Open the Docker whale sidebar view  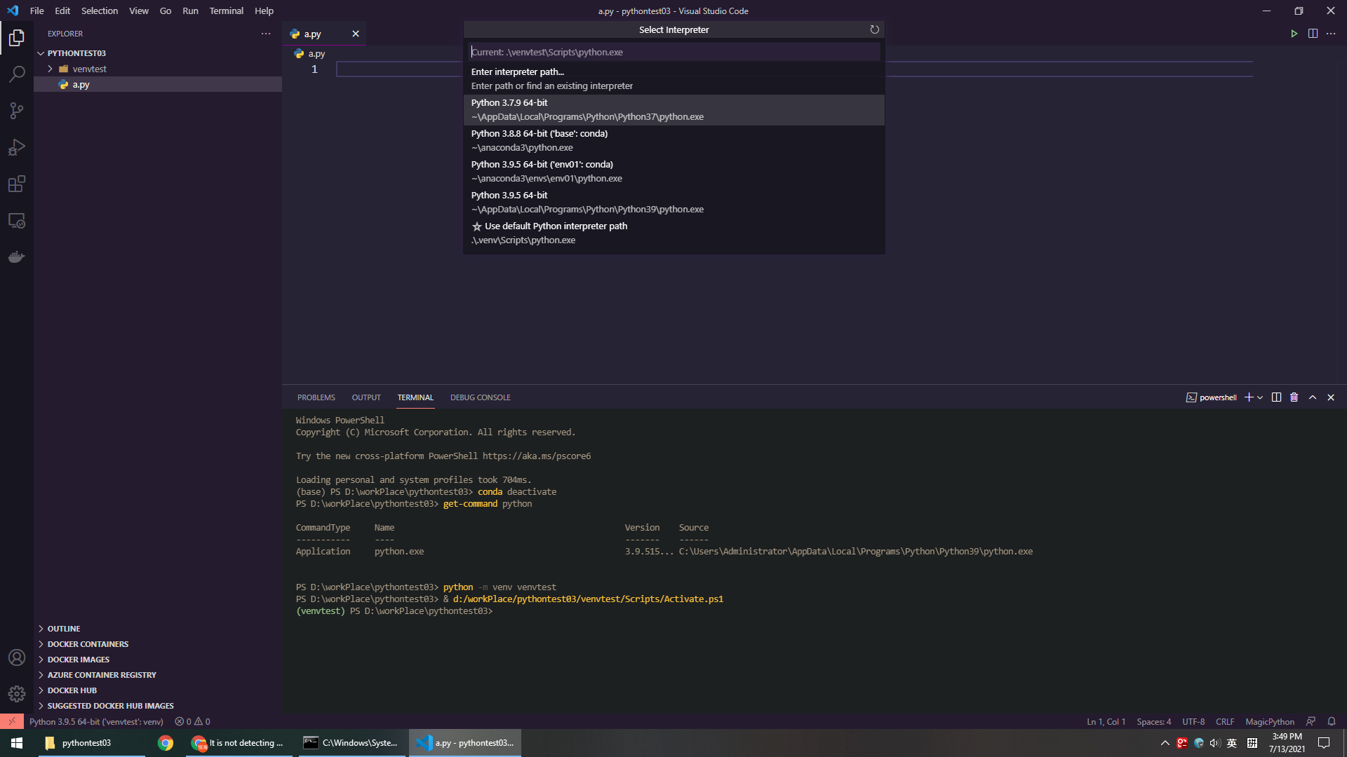click(x=16, y=257)
